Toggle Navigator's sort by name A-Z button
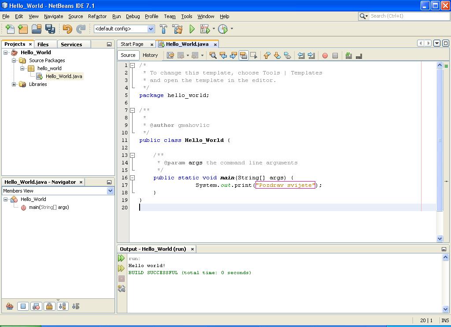 63,306
